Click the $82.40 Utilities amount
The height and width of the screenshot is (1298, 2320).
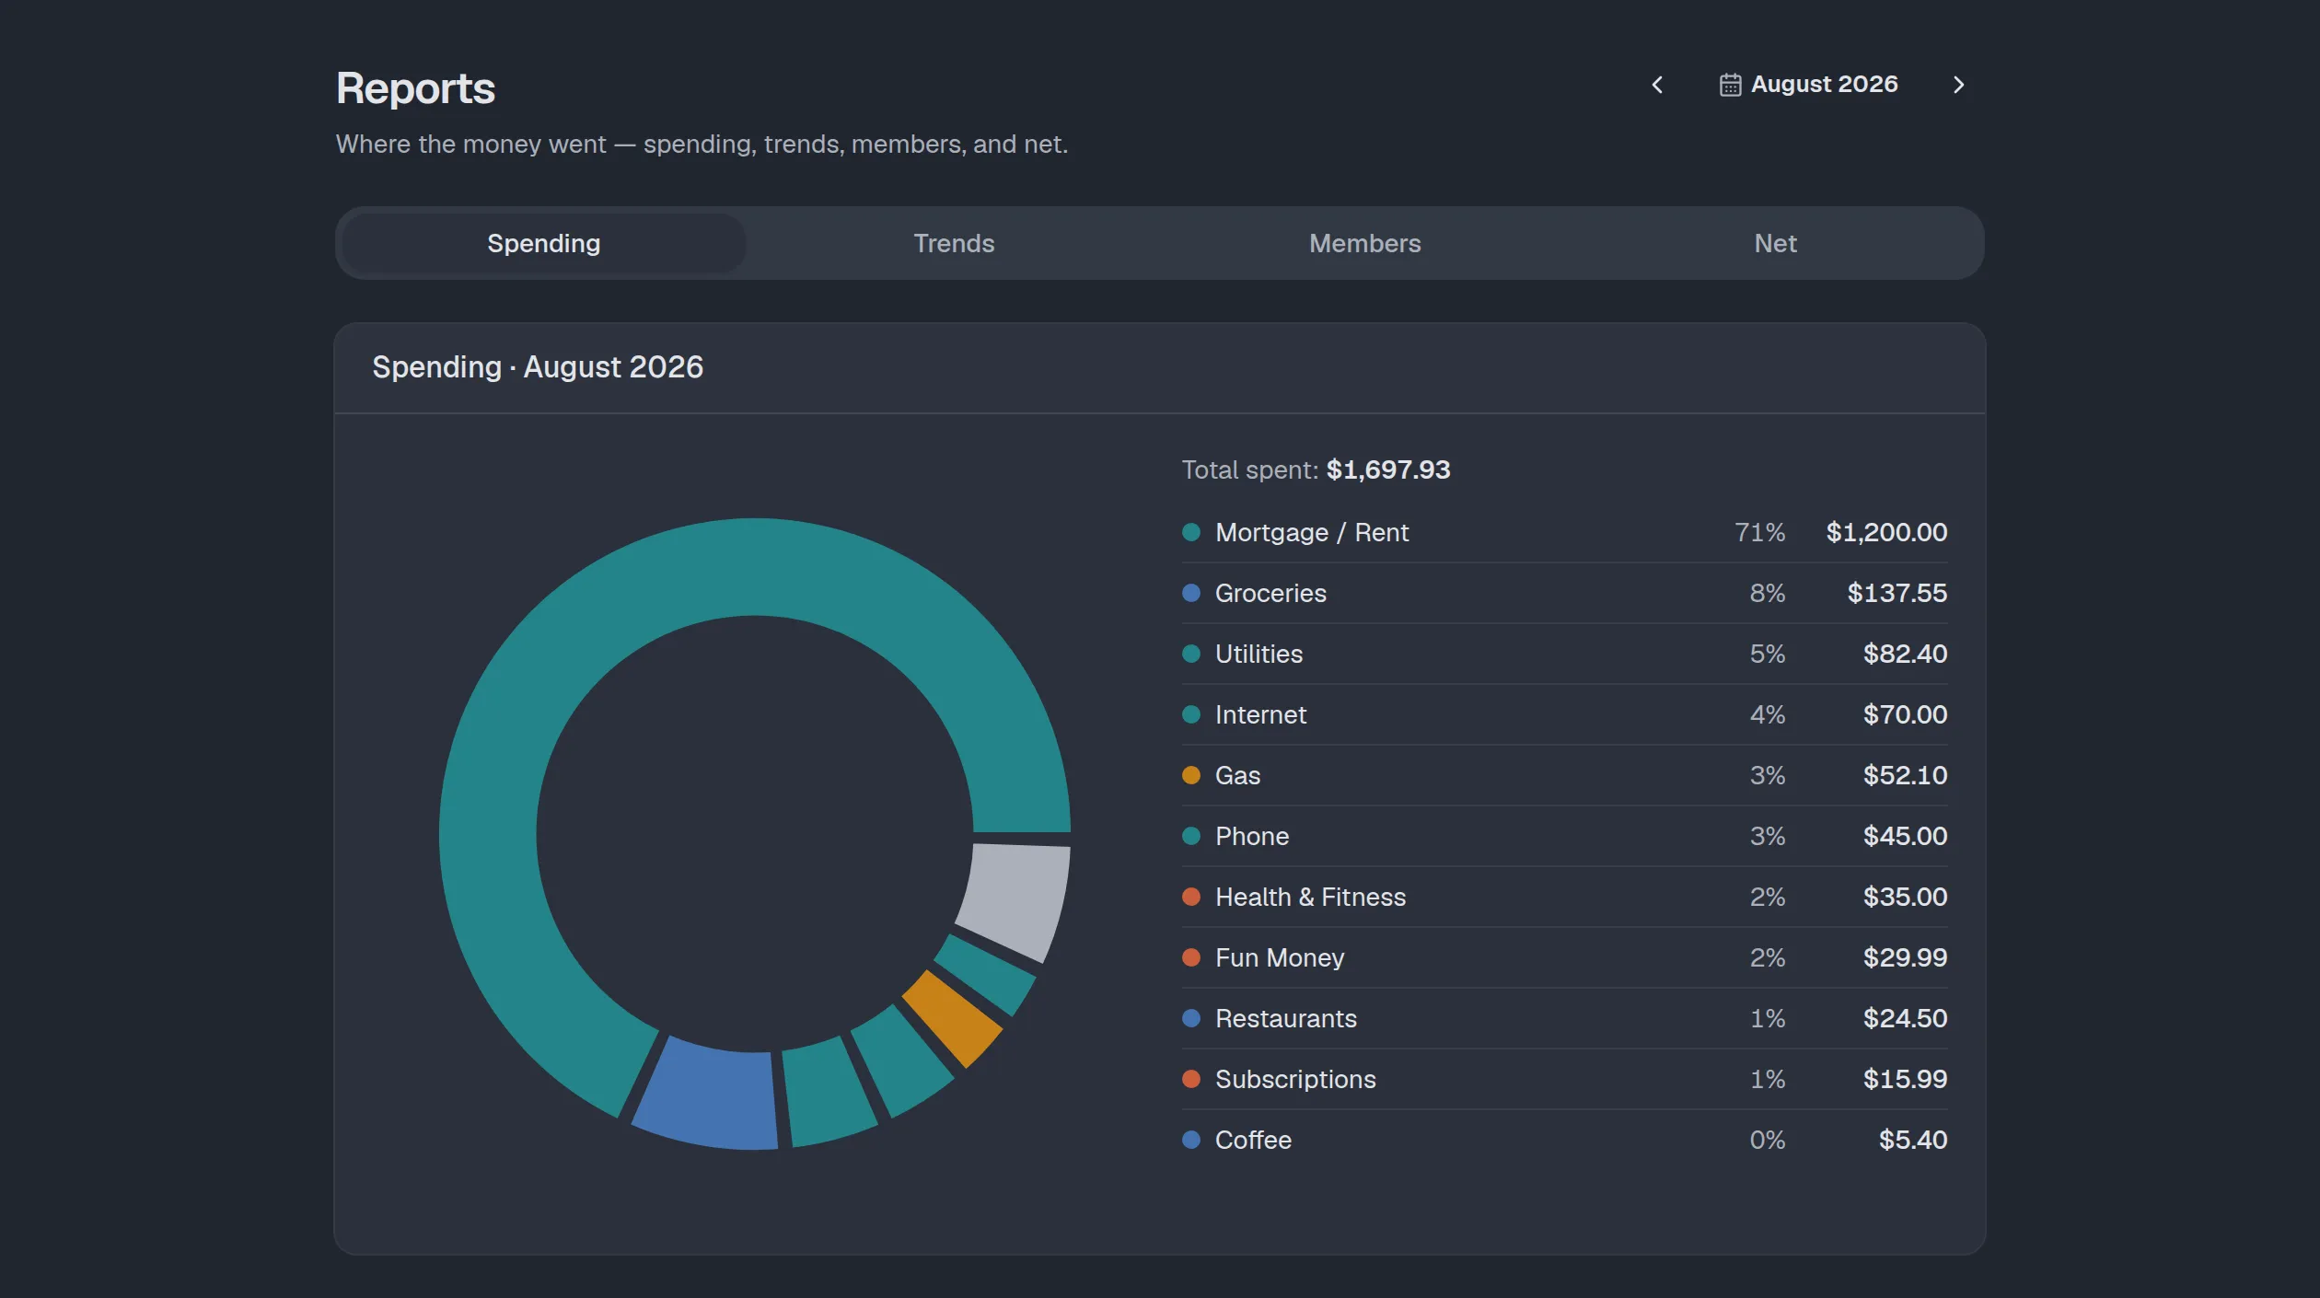point(1905,654)
